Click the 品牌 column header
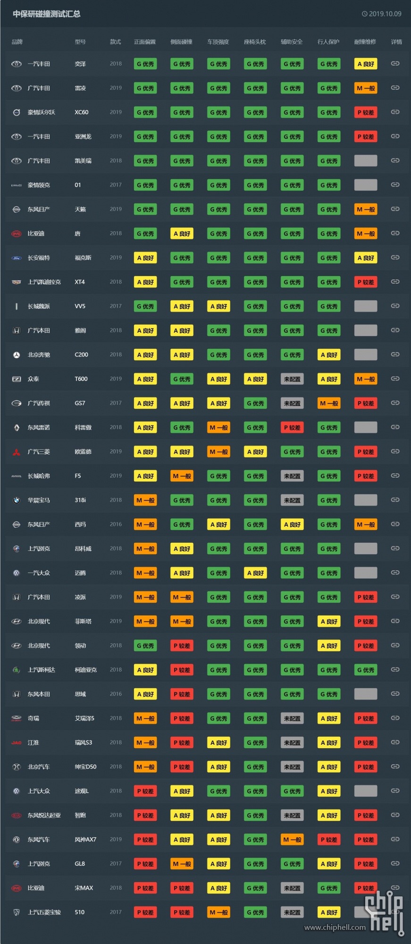 tap(17, 42)
